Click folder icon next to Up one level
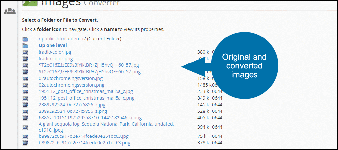Image resolution: width=338 pixels, height=150 pixels. tap(25, 45)
